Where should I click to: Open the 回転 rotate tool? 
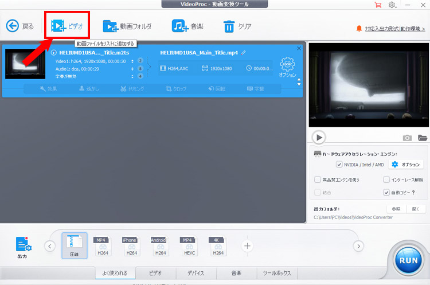click(x=217, y=89)
